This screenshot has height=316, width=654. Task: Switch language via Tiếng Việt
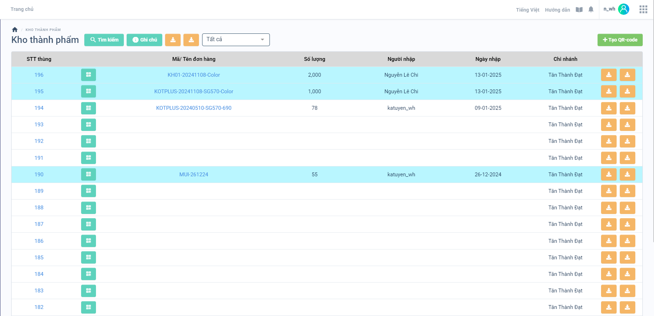(528, 10)
